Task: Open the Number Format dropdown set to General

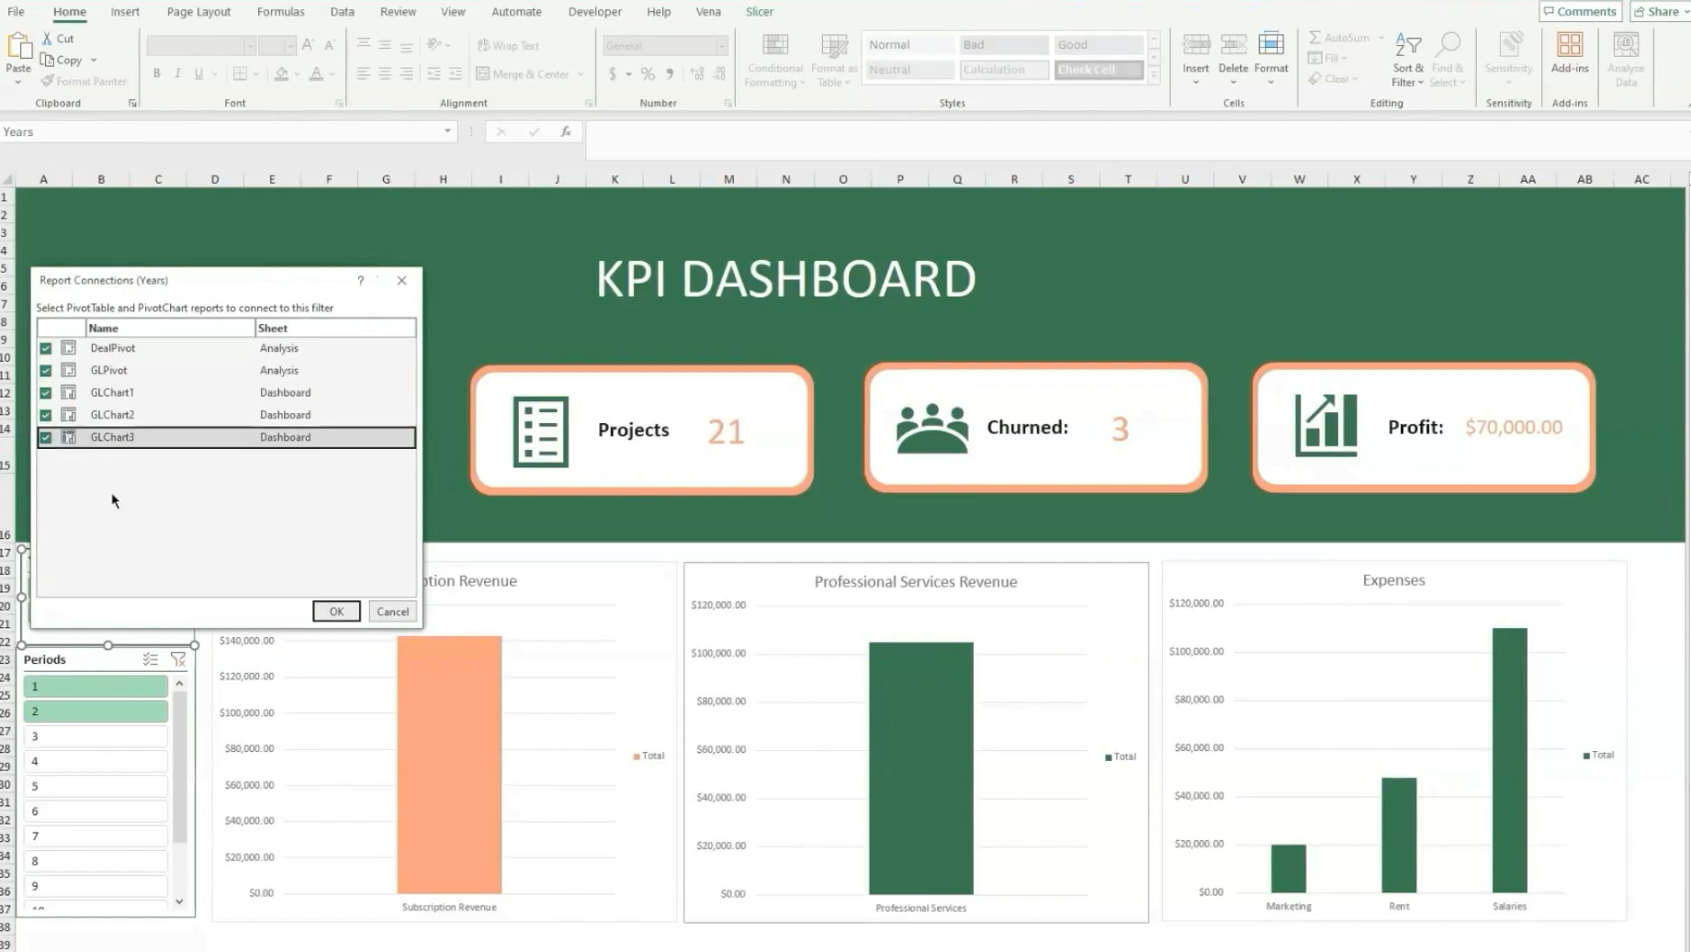Action: [x=722, y=45]
